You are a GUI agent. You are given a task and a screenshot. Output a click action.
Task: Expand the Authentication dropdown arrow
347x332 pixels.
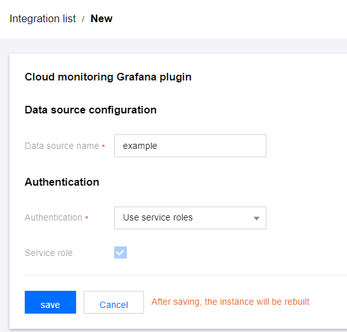(x=256, y=219)
